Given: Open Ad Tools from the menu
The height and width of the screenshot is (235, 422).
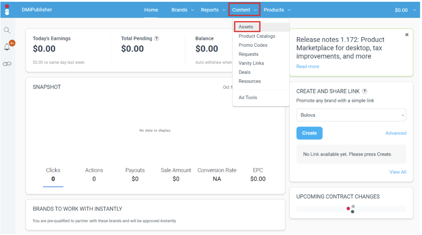Looking at the screenshot, I should pos(248,98).
